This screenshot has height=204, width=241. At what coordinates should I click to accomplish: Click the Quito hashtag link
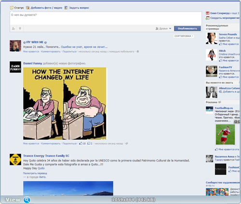click(41, 168)
